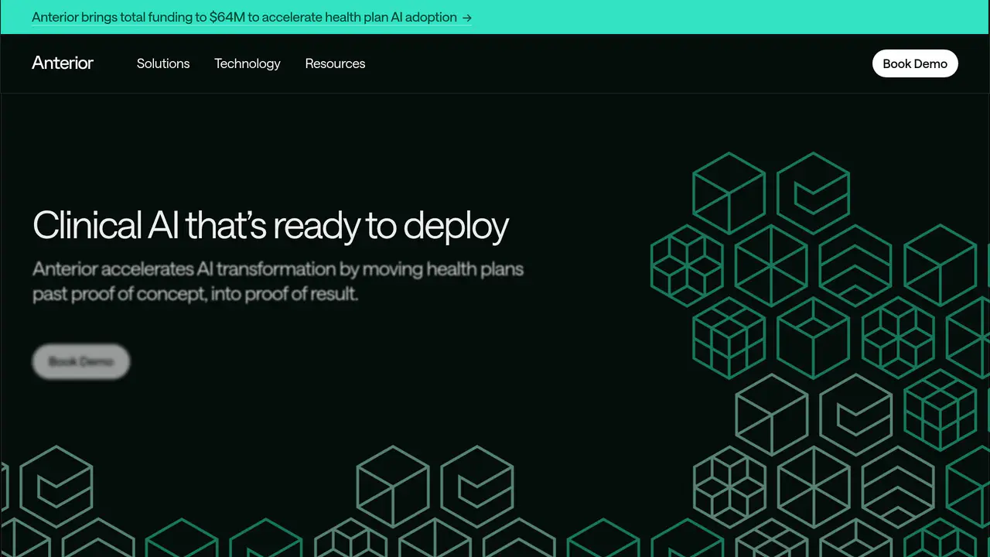Click the blurred Book Demo hero button
990x557 pixels.
[x=81, y=361]
